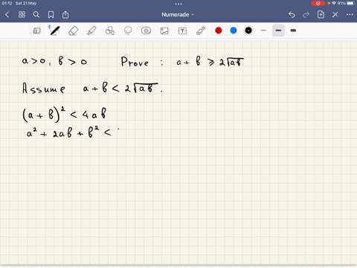The width and height of the screenshot is (357, 268).
Task: Undo the last stroke
Action: (292, 15)
